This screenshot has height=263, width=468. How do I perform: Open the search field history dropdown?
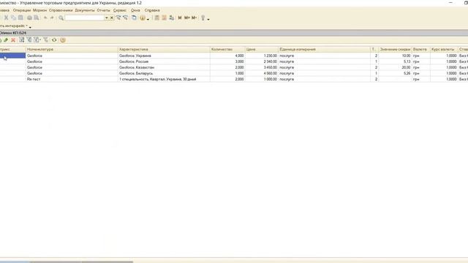[x=107, y=18]
